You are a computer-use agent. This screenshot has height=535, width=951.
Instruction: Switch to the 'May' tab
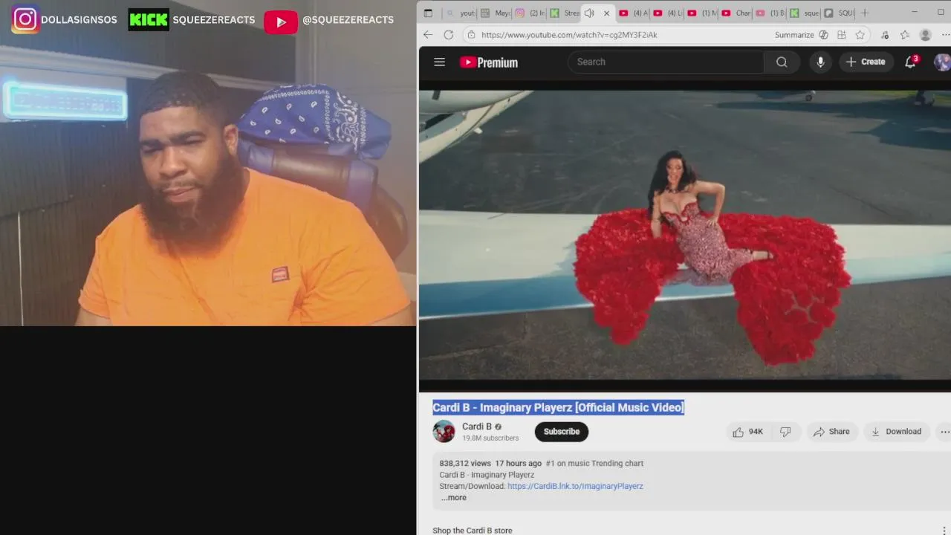(495, 13)
